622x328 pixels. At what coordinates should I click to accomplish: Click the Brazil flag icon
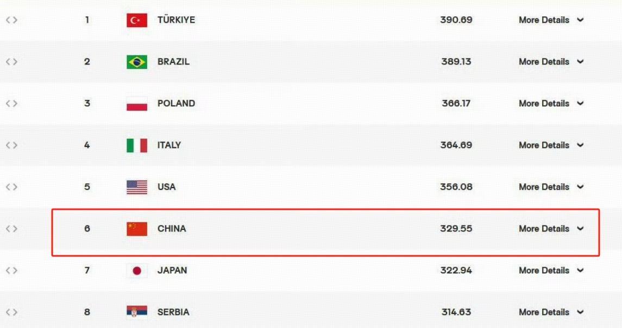coord(137,62)
